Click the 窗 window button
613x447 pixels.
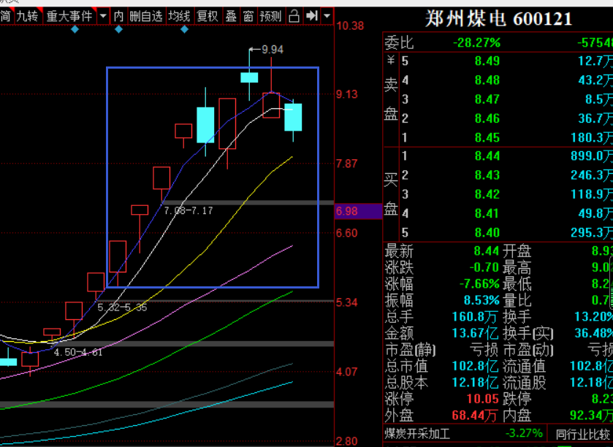tap(248, 16)
